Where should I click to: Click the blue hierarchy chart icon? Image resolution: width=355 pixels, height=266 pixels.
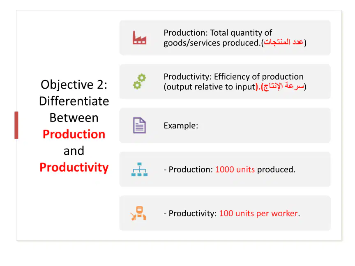pyautogui.click(x=139, y=169)
